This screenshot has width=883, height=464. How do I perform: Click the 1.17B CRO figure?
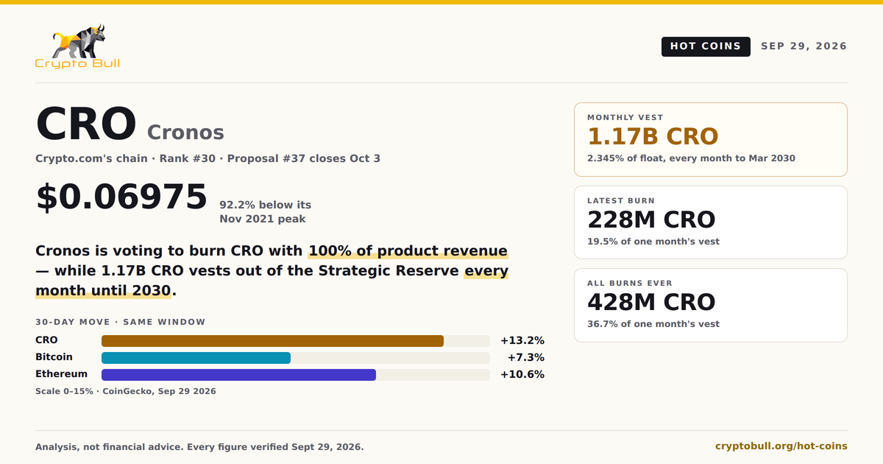tap(653, 136)
